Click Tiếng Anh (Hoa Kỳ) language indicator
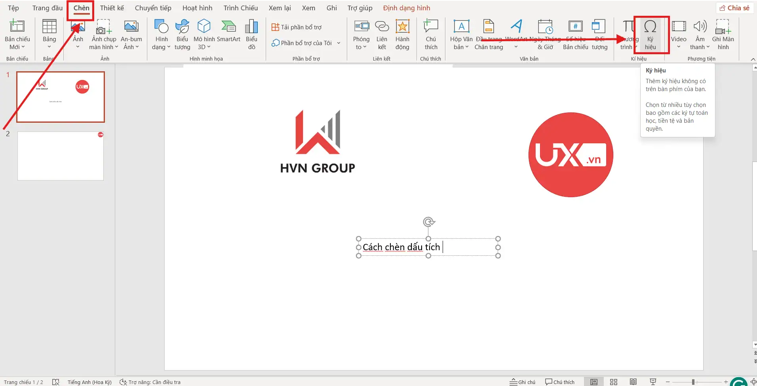Screen dimensions: 757x386 coord(89,382)
